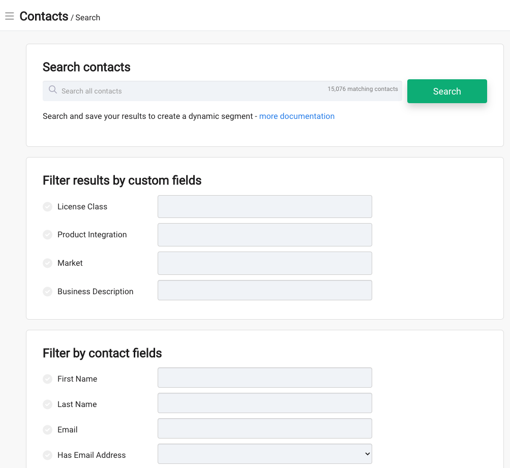Click the green Search button
The width and height of the screenshot is (510, 468).
pyautogui.click(x=447, y=91)
